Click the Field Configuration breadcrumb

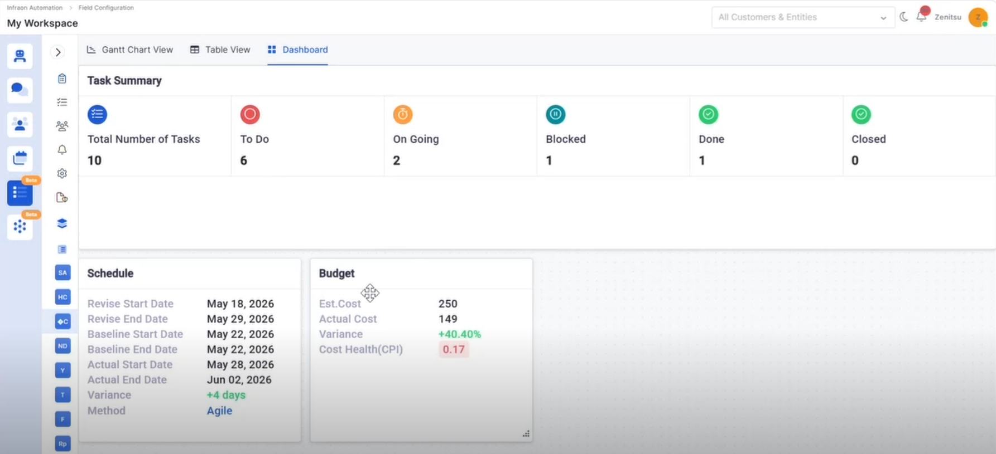click(106, 8)
